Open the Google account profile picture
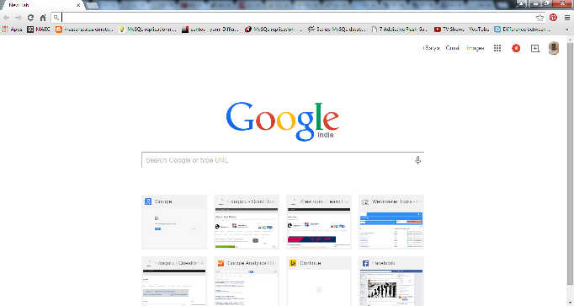Screen dimensions: 574x306 554,48
